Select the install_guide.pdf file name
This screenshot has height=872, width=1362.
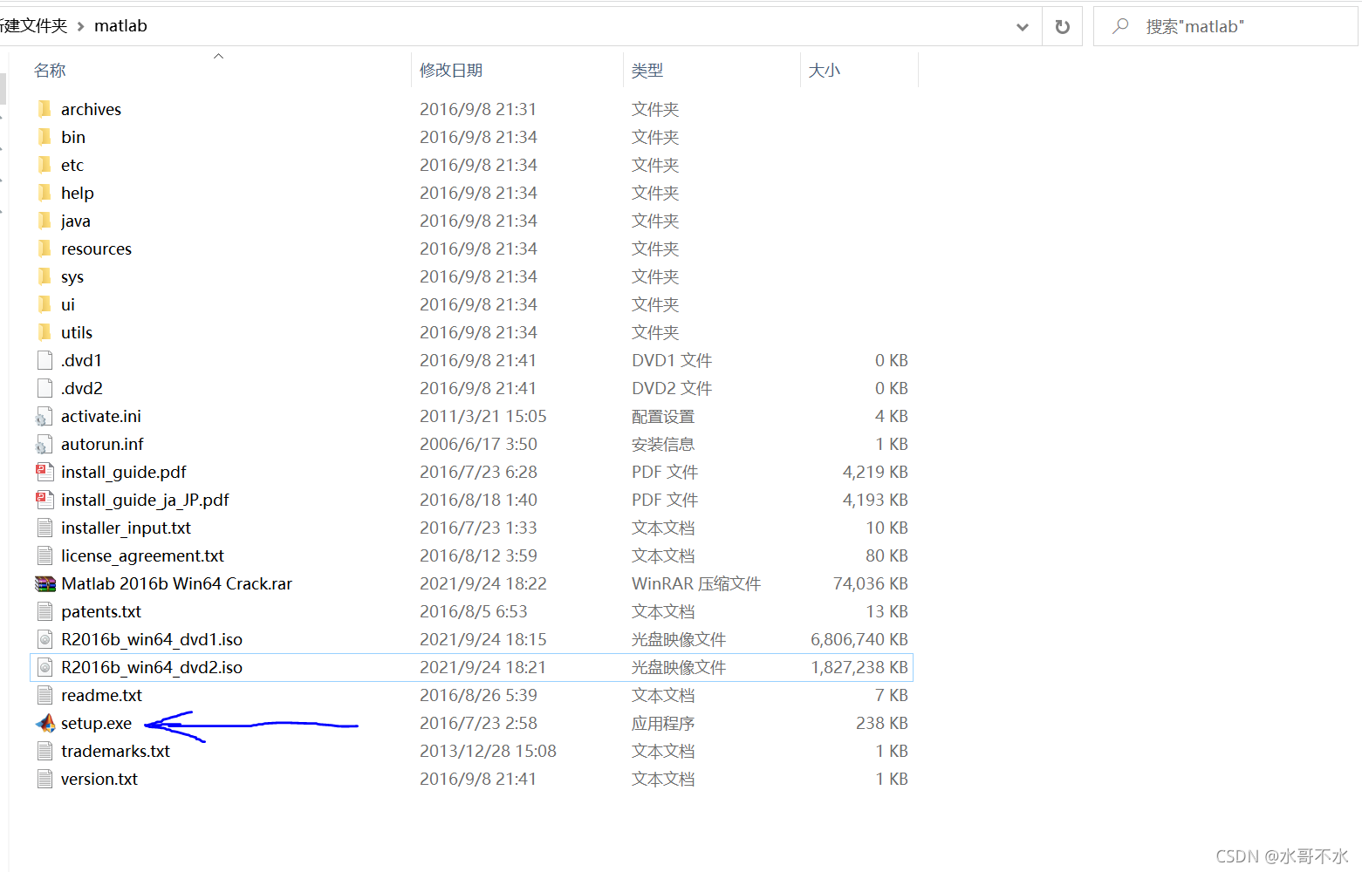point(124,472)
